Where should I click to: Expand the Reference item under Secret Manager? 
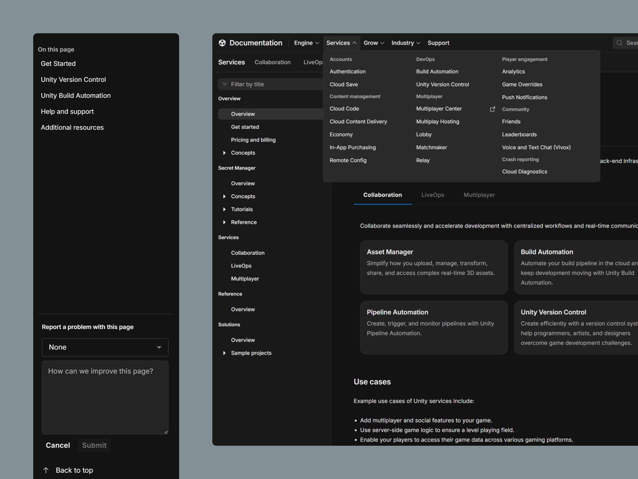point(224,223)
